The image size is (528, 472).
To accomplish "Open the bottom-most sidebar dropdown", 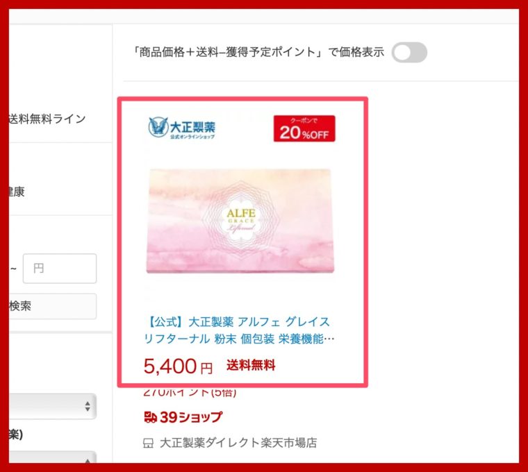I will [53, 457].
